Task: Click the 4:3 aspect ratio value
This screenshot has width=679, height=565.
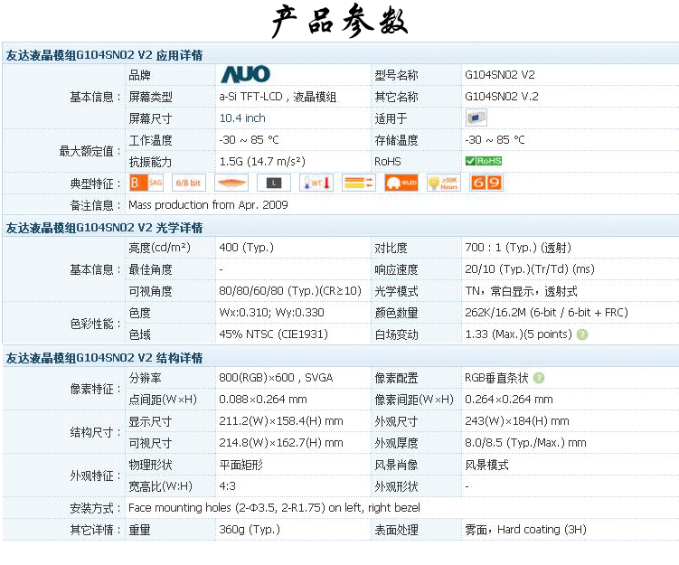Action: pyautogui.click(x=227, y=485)
